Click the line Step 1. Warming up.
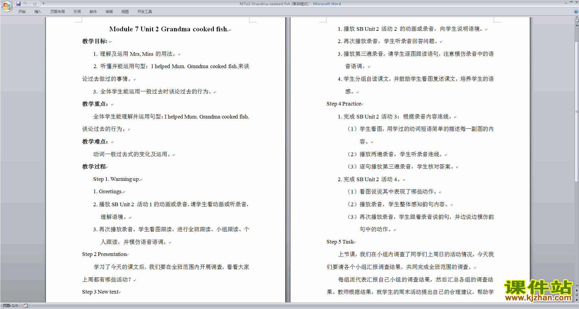The height and width of the screenshot is (309, 579). click(x=116, y=179)
